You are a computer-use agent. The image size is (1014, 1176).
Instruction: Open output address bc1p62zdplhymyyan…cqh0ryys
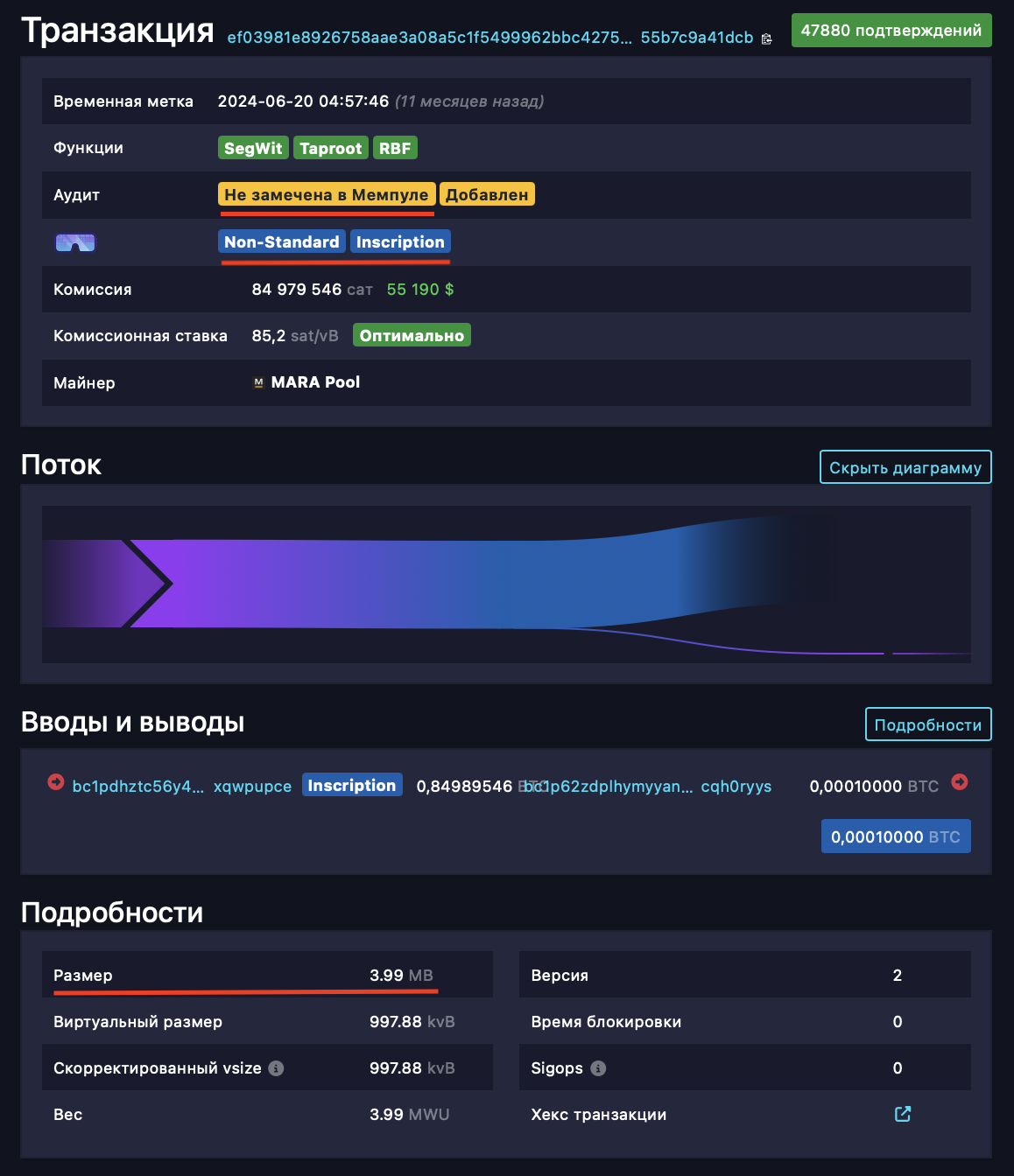coord(648,787)
